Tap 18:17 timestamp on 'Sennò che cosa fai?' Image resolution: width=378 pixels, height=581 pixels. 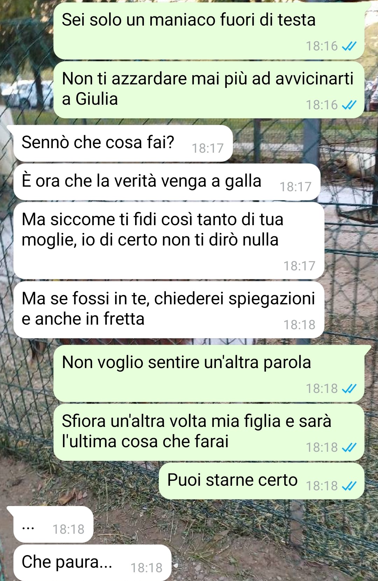(208, 148)
